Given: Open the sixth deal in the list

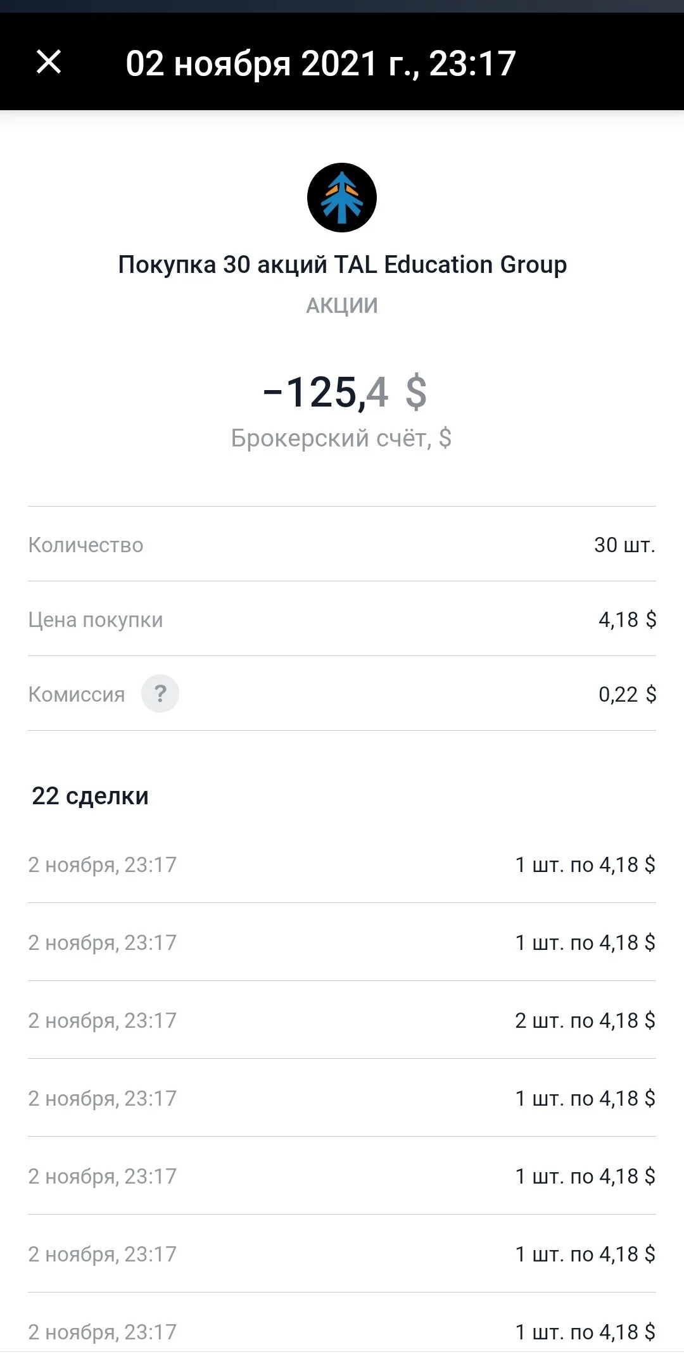Looking at the screenshot, I should (x=342, y=1254).
